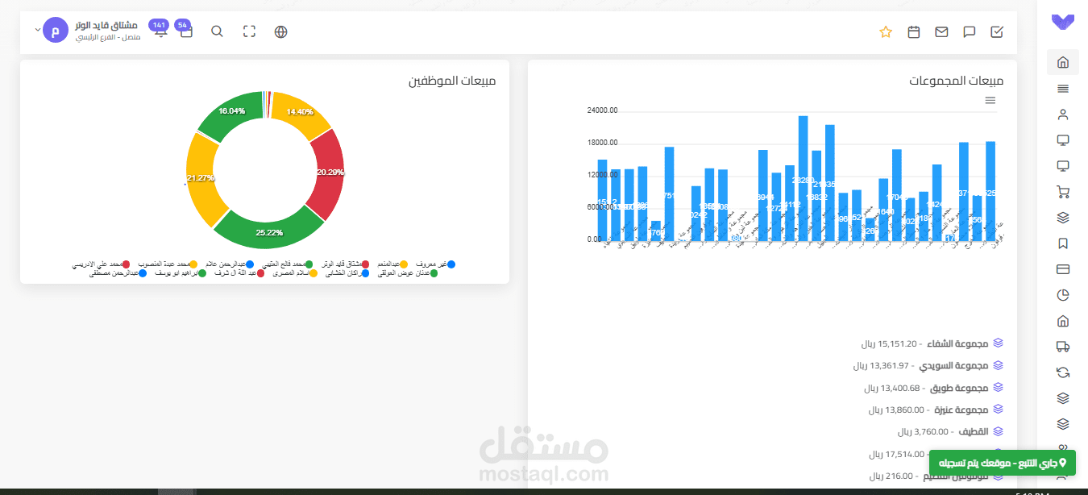Open the bookmark icon in sidebar
This screenshot has height=495, width=1088.
coord(1062,243)
